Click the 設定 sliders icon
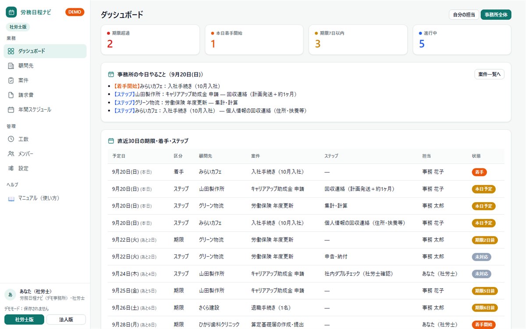Image resolution: width=526 pixels, height=329 pixels. tap(11, 168)
